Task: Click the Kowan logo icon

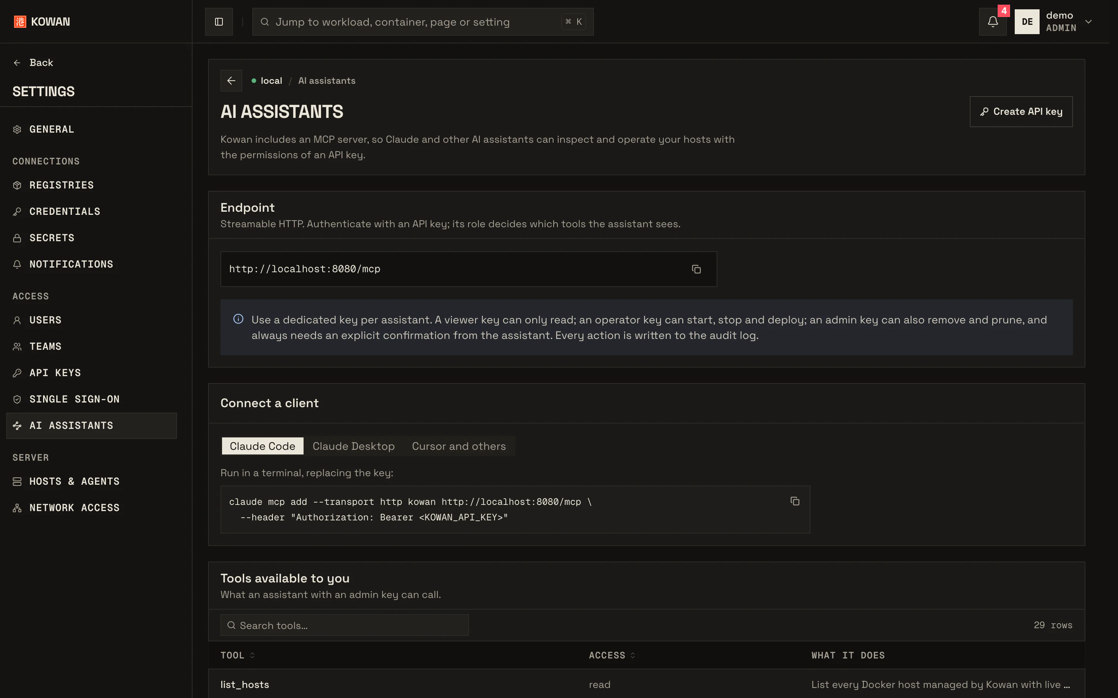Action: [20, 22]
